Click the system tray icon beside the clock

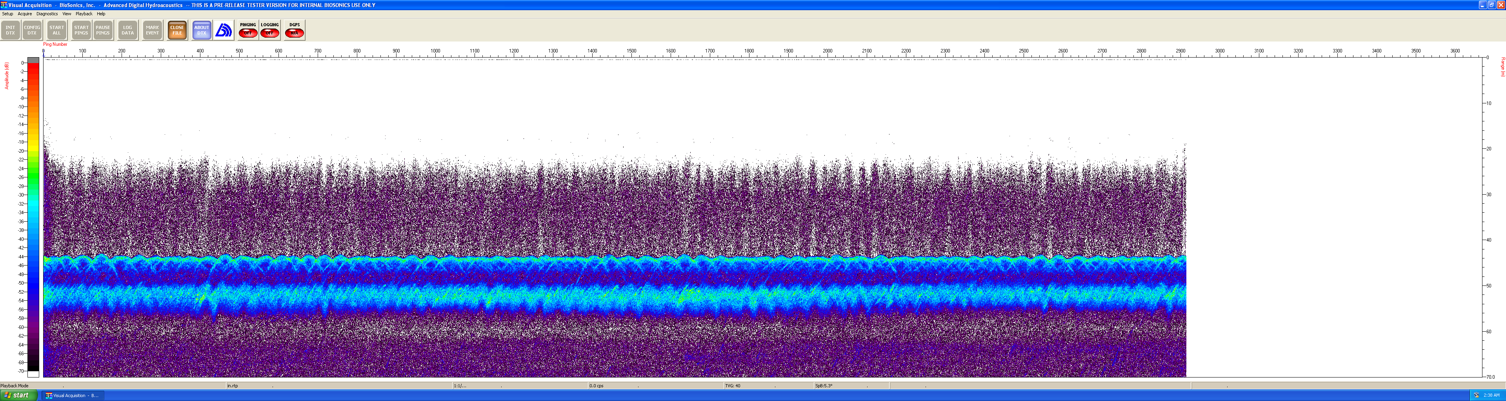click(1476, 395)
